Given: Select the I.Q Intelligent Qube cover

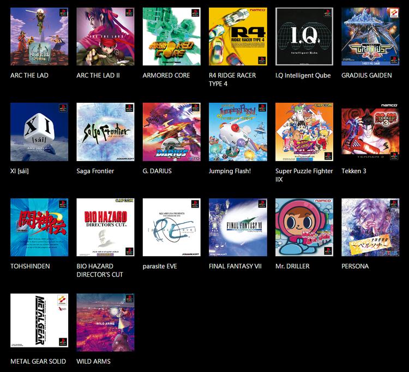Looking at the screenshot, I should click(x=304, y=37).
